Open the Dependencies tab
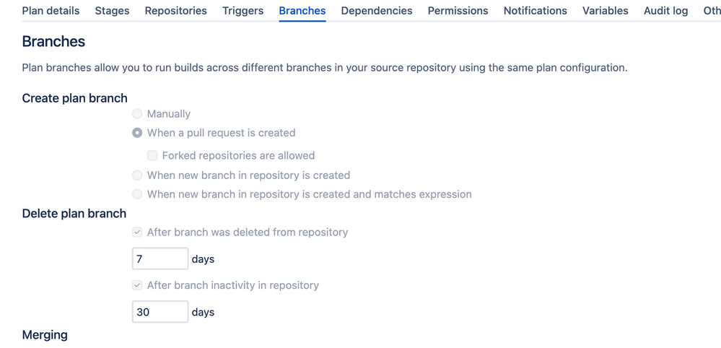The height and width of the screenshot is (348, 721). click(x=376, y=11)
